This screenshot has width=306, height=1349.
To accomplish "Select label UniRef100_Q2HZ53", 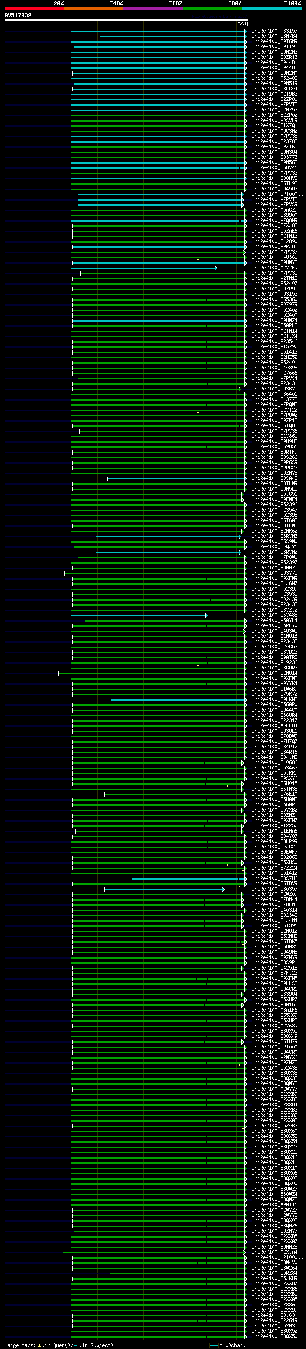I will pos(274,110).
